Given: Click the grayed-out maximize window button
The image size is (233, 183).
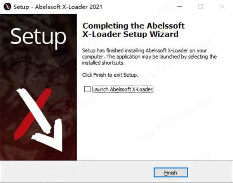Looking at the screenshot, I should click(x=201, y=7).
